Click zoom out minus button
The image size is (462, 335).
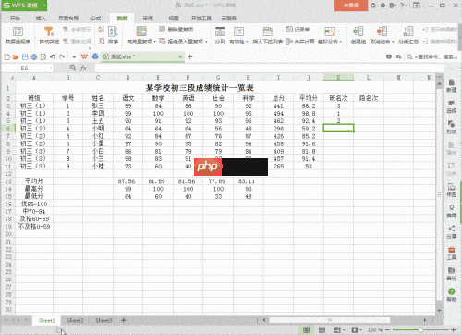[387, 329]
